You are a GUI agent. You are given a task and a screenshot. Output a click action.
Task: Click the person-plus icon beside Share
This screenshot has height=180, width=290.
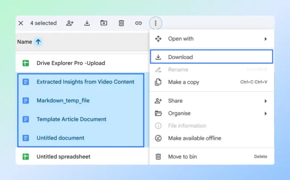point(158,101)
